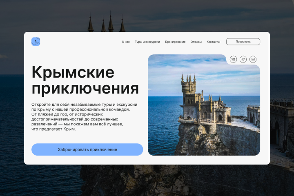
Task: Click Забронировать приключение button
Action: point(87,149)
